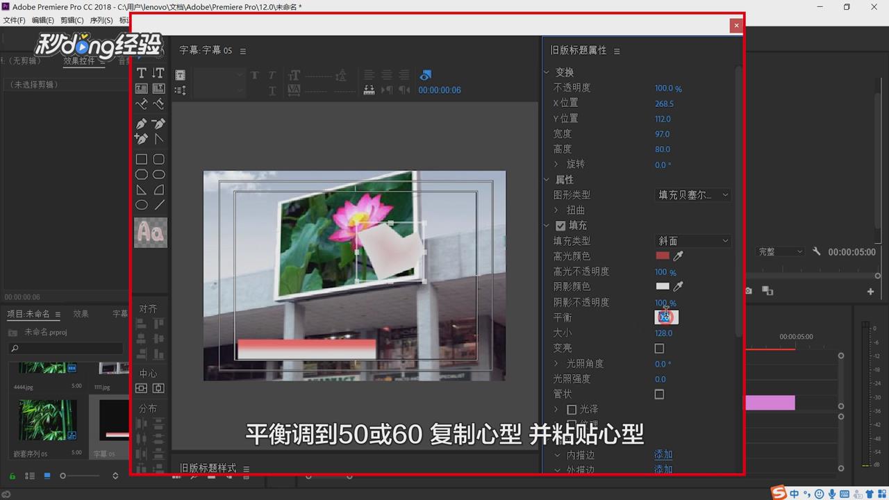
Task: Open the 文件(F) menu
Action: coord(15,20)
